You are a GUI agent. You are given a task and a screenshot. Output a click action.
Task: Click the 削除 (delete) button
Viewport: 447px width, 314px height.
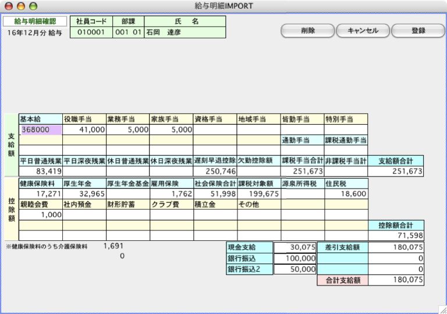[x=308, y=31]
